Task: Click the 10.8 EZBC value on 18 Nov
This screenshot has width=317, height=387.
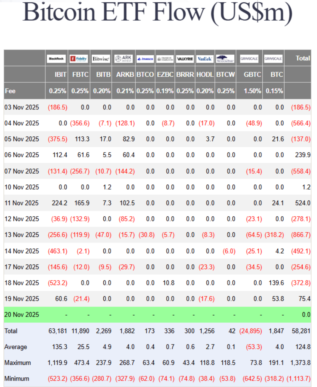Action: (x=168, y=283)
